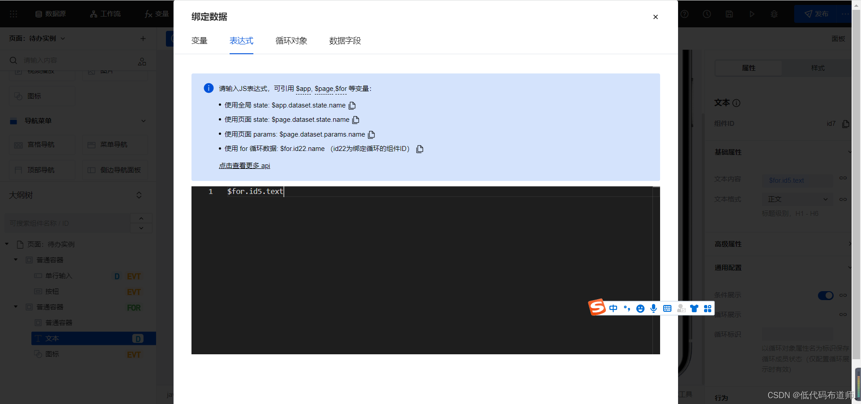Select the 侧边导航面板 component

click(115, 170)
